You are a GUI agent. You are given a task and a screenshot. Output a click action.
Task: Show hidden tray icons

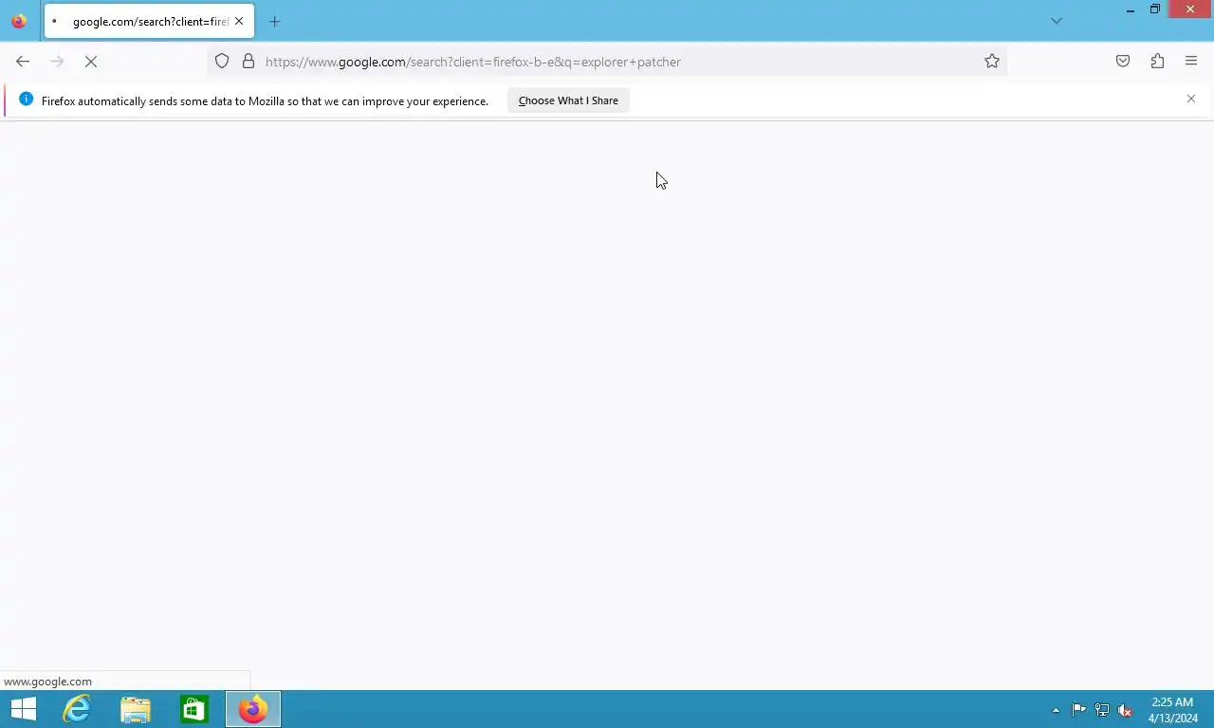click(x=1056, y=710)
